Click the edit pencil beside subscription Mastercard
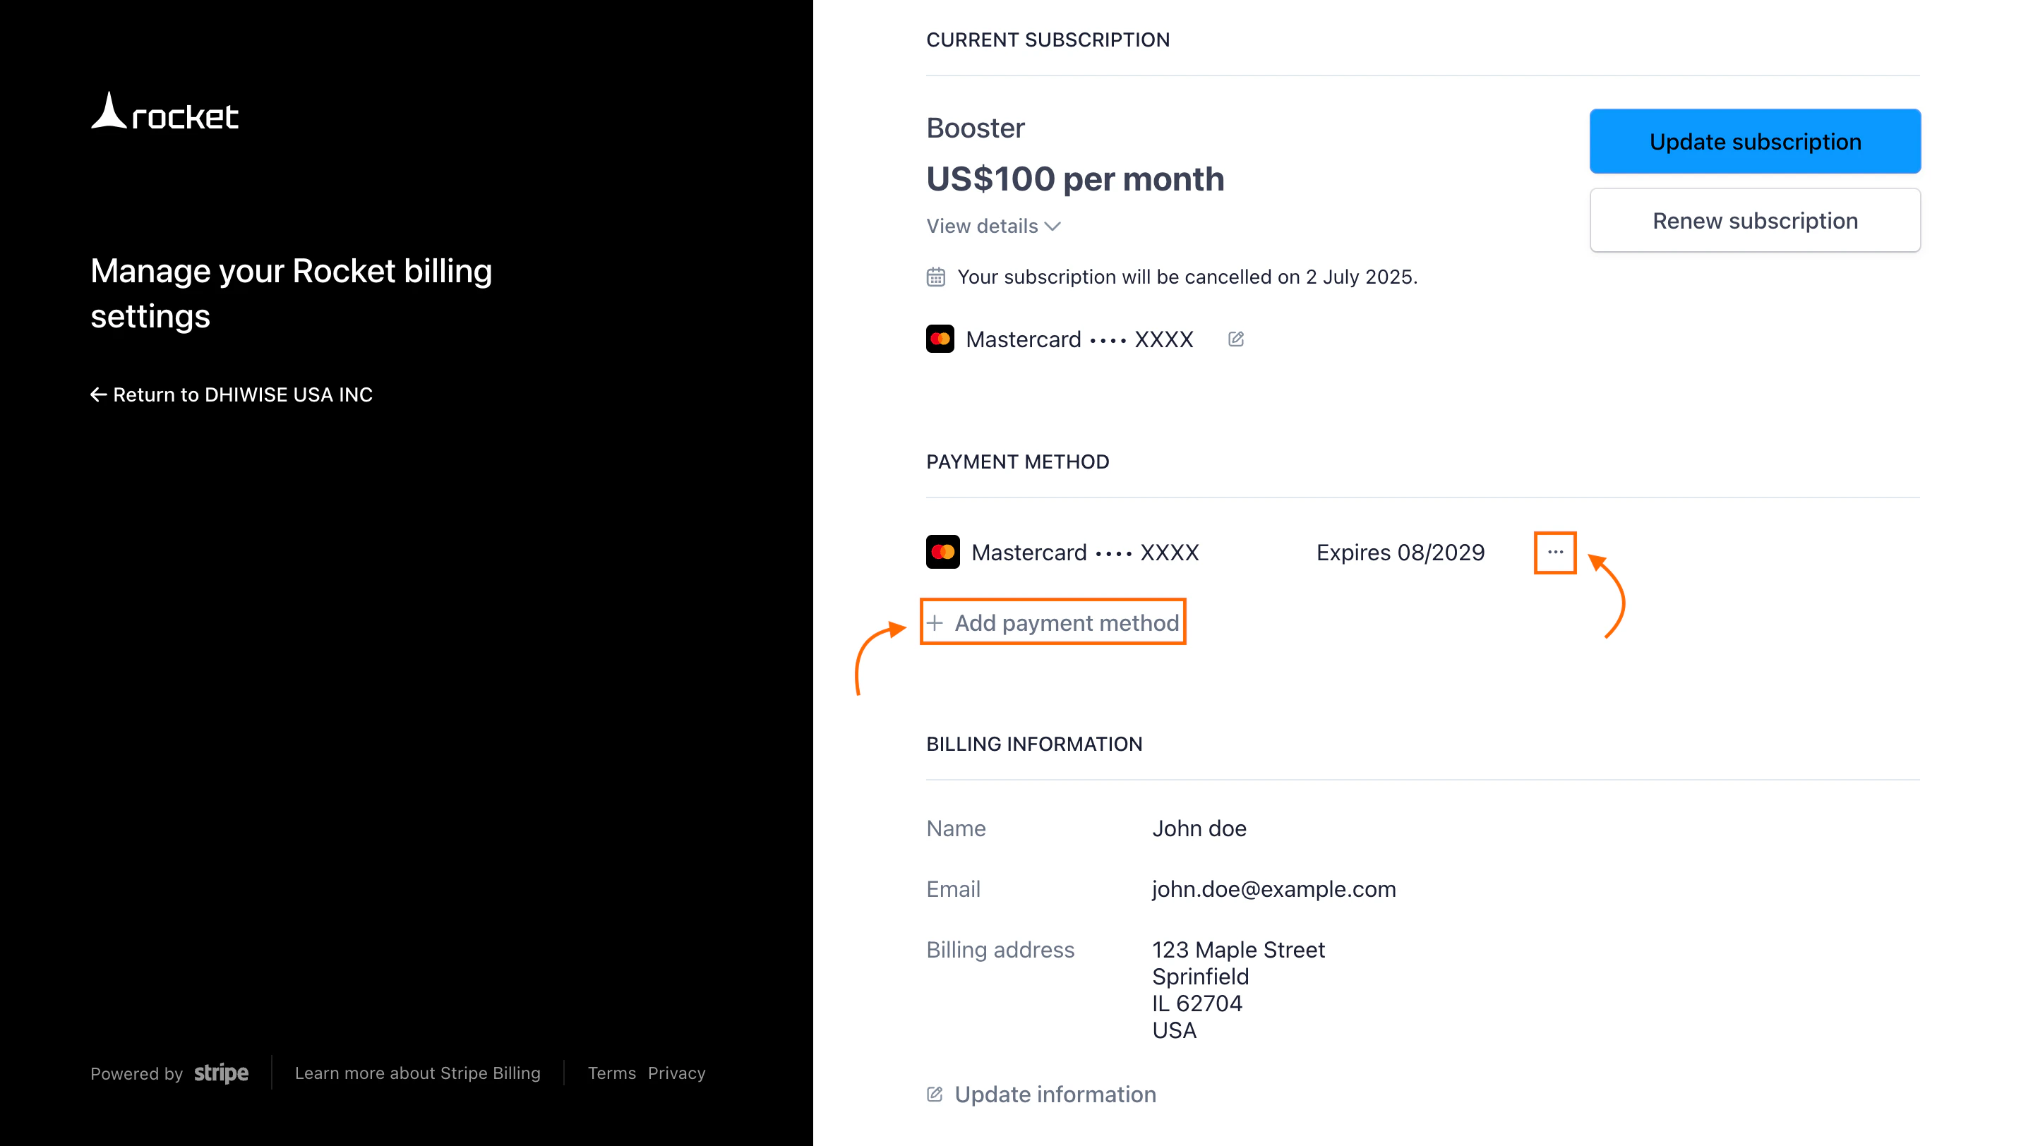The height and width of the screenshot is (1146, 2033). tap(1235, 338)
